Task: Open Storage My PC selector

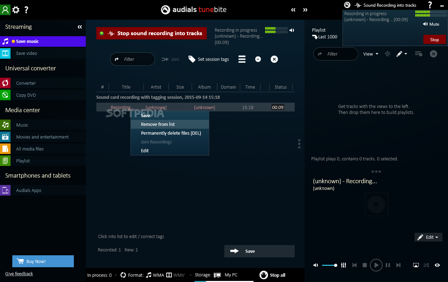Action: [x=225, y=275]
